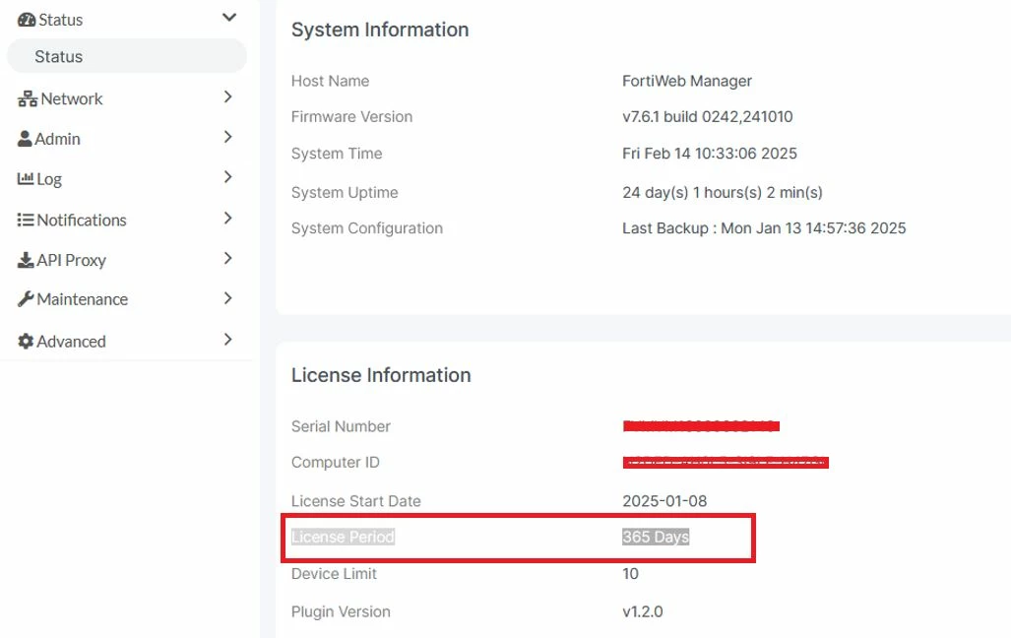Expand the Maintenance menu chevron

click(227, 298)
